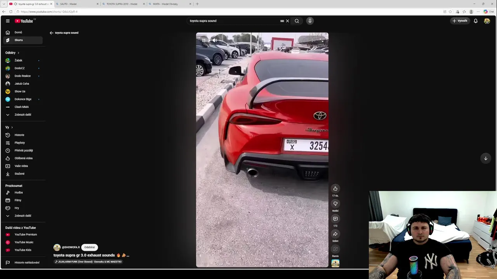Go to next Short with down arrow

(x=486, y=158)
